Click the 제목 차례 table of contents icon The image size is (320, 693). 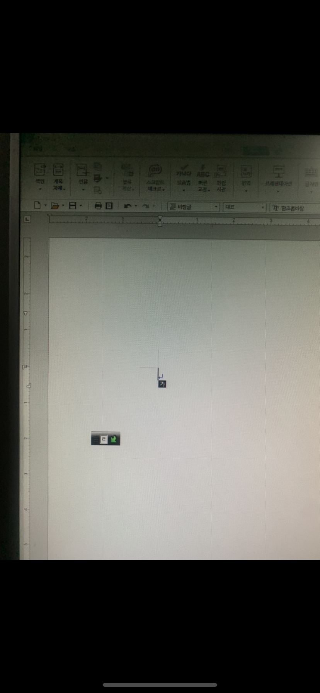coord(58,169)
